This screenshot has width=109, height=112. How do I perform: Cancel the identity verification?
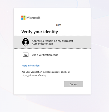[73, 84]
